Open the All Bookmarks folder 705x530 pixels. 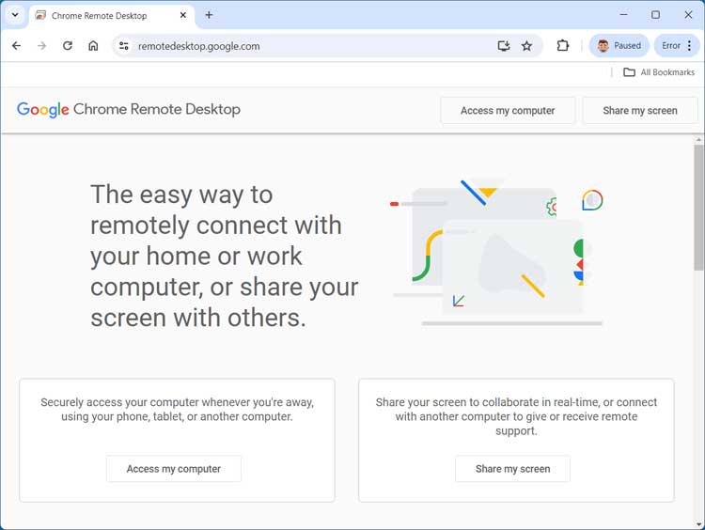click(x=659, y=72)
